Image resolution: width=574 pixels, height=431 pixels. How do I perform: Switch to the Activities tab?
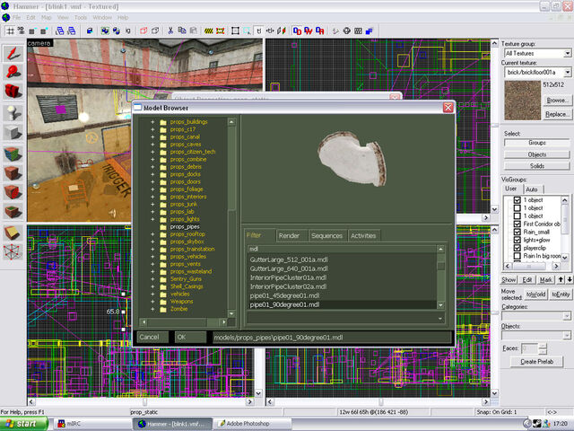[363, 235]
